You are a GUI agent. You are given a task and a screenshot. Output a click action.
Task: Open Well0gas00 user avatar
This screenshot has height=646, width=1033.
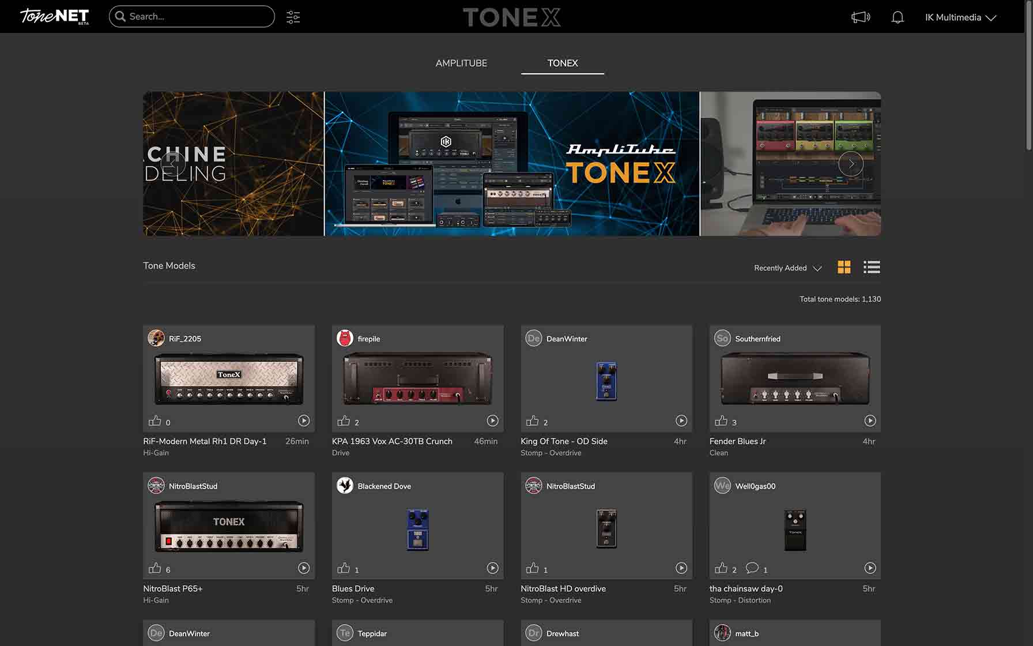(x=722, y=486)
